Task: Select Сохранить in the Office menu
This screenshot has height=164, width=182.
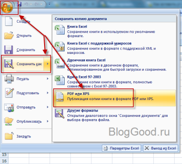Action: 26,50
